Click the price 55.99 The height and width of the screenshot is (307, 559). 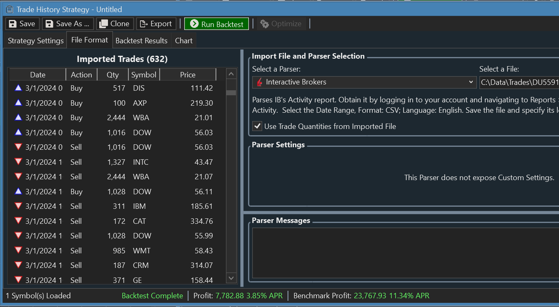click(204, 236)
